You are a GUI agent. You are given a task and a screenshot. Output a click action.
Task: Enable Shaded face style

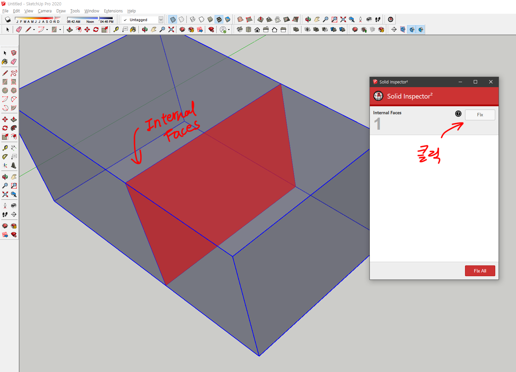210,19
